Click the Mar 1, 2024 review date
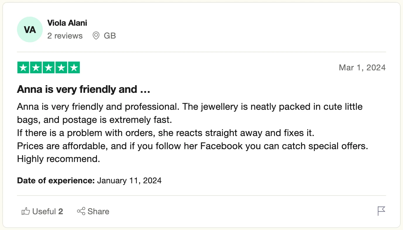This screenshot has width=403, height=230. coord(362,68)
